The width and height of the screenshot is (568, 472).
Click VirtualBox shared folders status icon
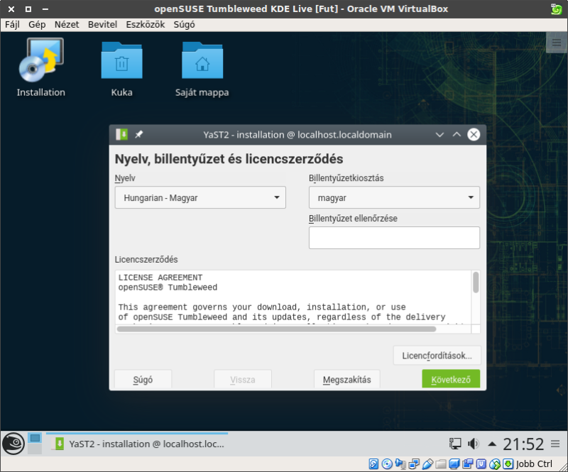tap(441, 464)
